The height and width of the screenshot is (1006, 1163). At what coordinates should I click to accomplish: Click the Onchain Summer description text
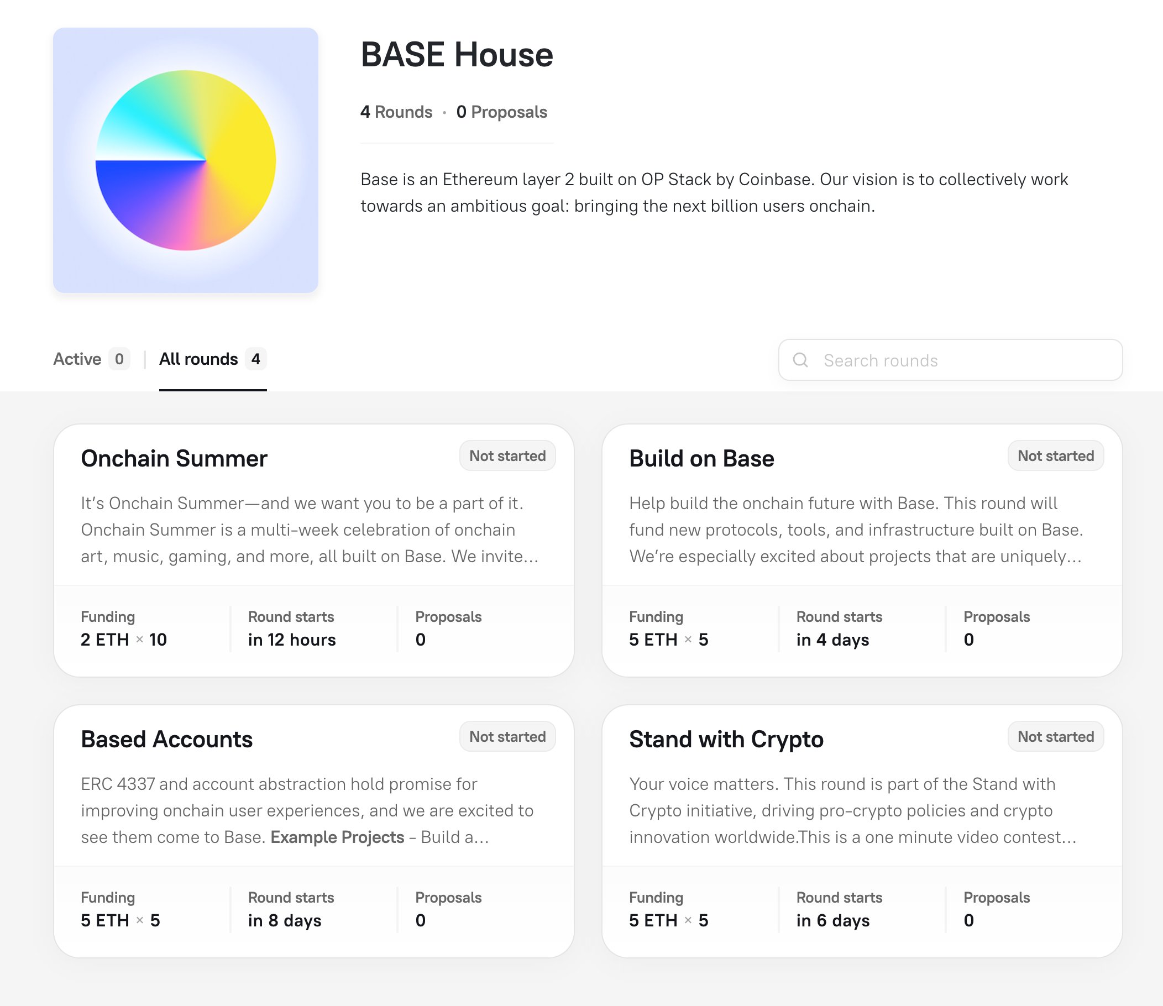(308, 530)
